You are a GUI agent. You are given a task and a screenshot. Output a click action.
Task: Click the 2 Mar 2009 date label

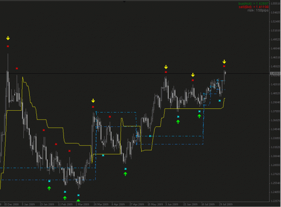[x=82, y=204]
